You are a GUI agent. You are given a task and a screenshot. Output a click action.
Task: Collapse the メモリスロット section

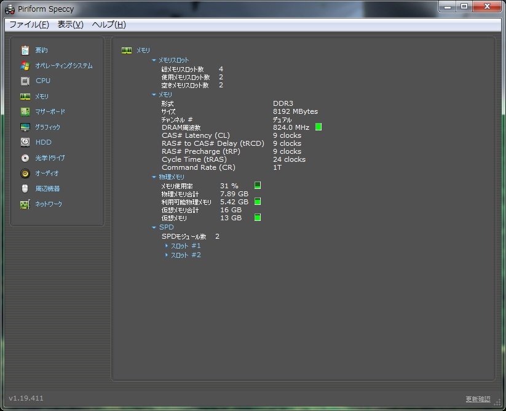tap(154, 60)
